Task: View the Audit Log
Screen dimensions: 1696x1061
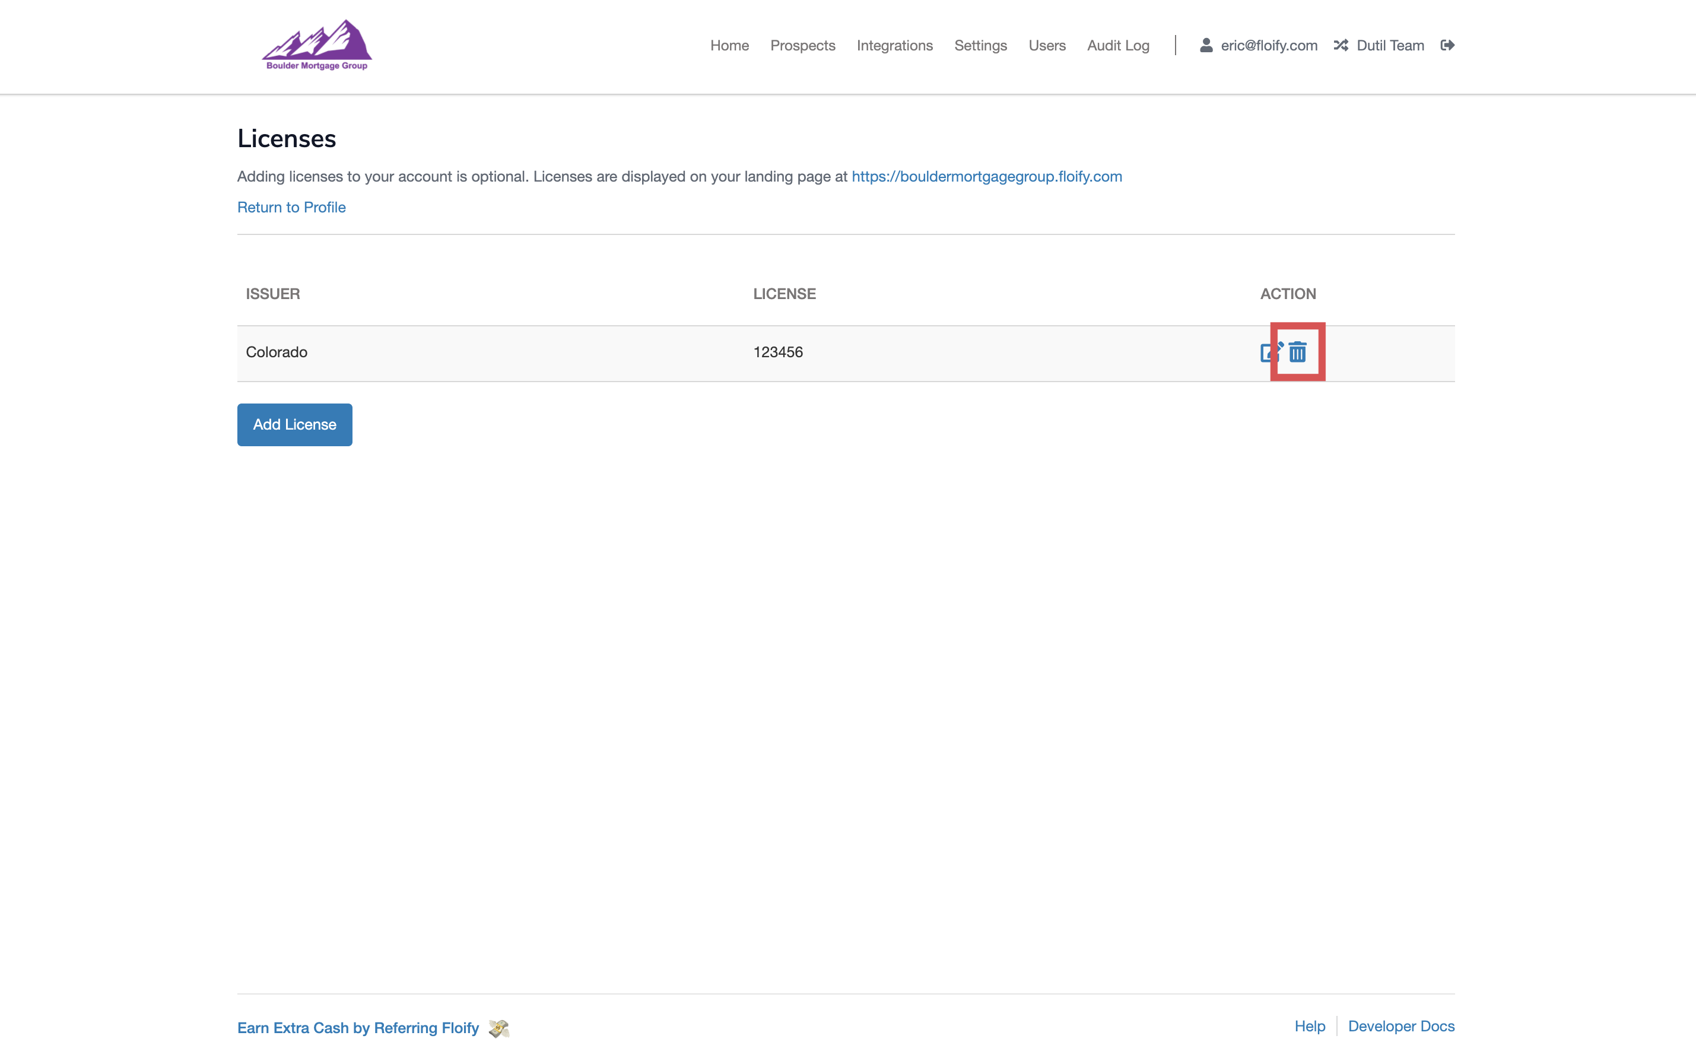Action: click(1118, 46)
